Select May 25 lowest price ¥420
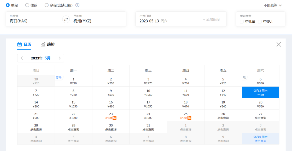Image resolution: width=292 pixels, height=151 pixels. click(186, 116)
